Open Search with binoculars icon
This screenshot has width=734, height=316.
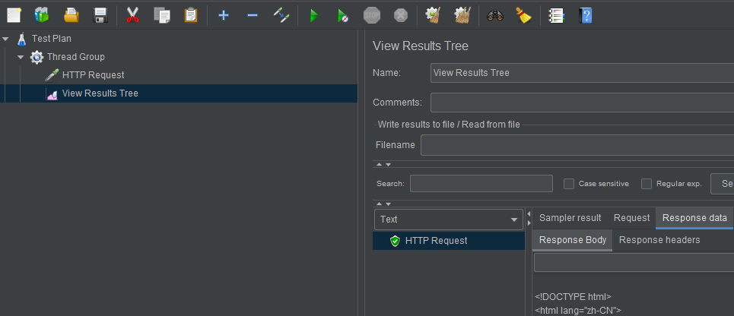click(x=494, y=15)
